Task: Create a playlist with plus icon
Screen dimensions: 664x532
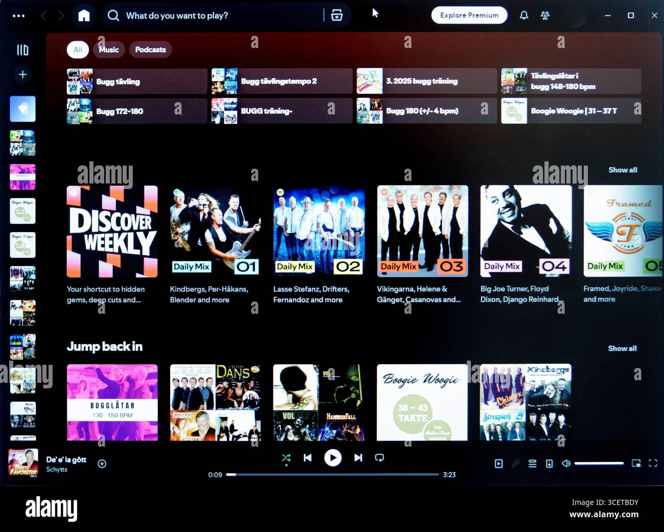Action: 22,74
